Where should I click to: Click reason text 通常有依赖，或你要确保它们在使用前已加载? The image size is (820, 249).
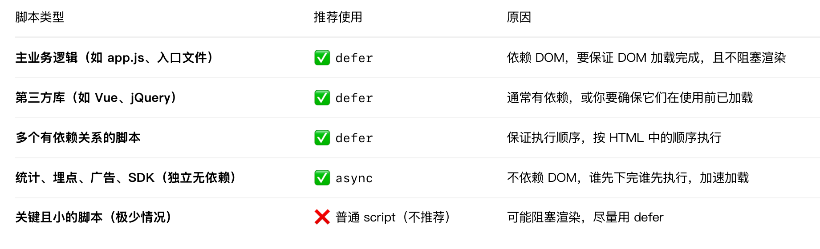[x=630, y=98]
